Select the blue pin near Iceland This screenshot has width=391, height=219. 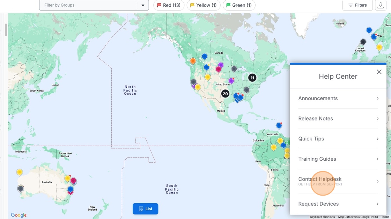click(x=369, y=30)
